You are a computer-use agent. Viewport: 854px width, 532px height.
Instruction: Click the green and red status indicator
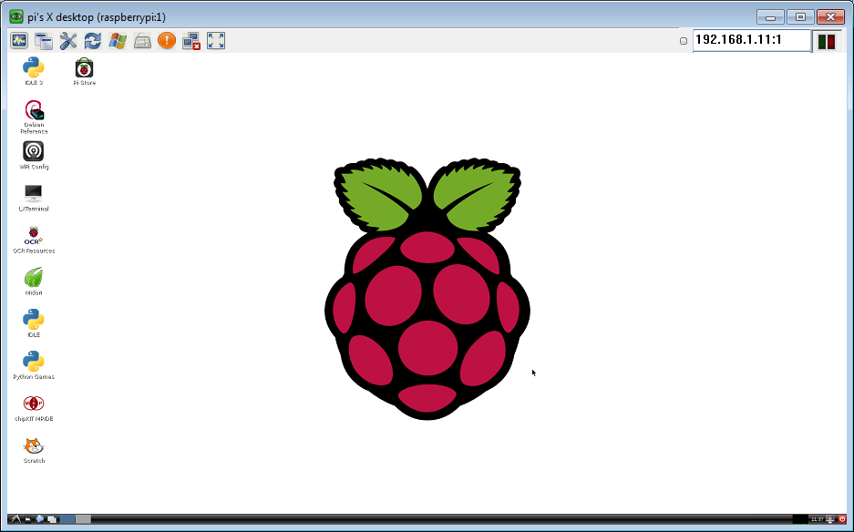click(x=827, y=41)
